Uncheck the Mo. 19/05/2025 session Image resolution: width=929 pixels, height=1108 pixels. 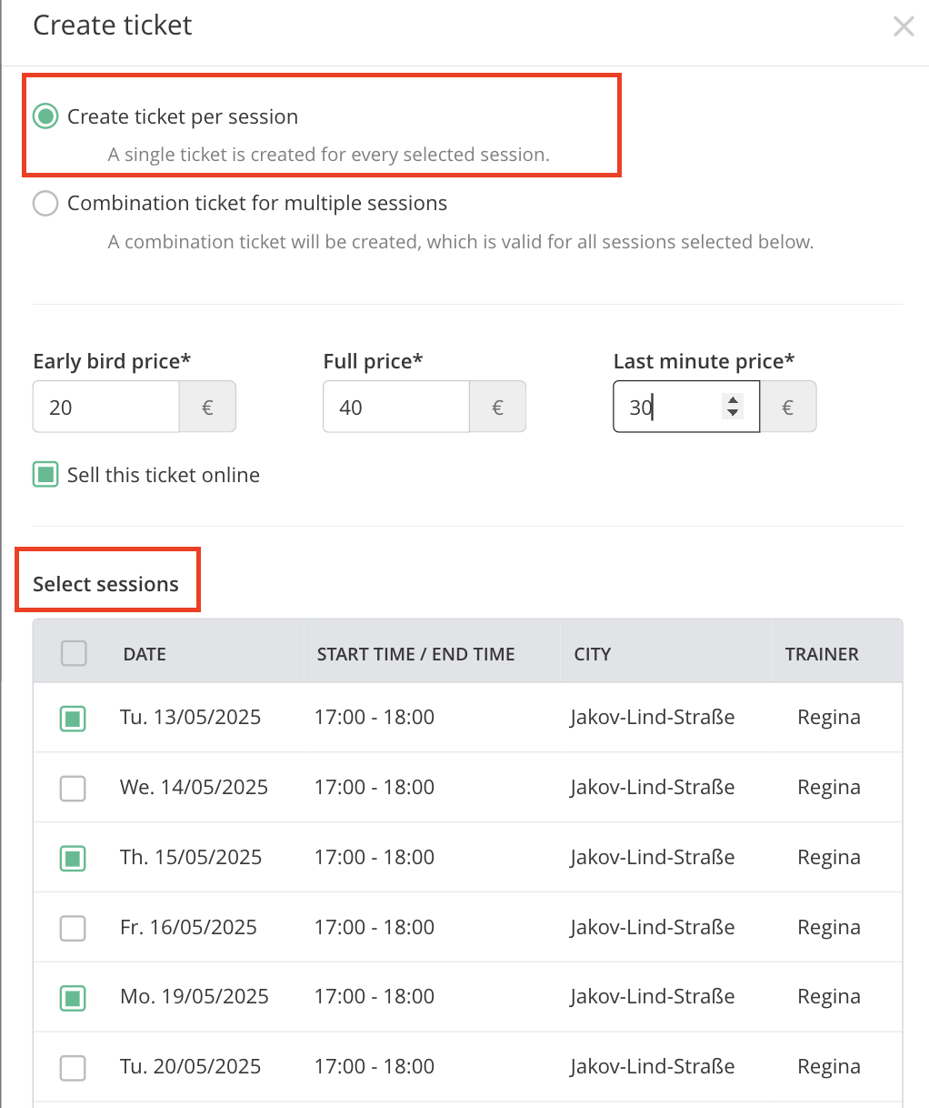point(73,997)
